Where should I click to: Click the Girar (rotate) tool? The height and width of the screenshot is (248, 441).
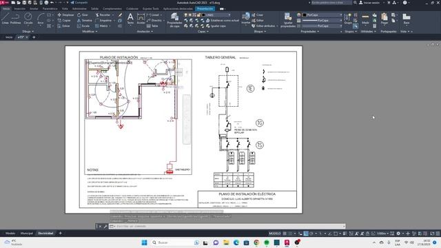click(83, 15)
